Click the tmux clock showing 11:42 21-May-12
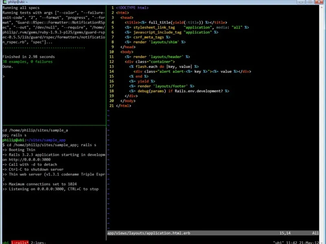Screen dimensions: 326x244 click(302, 242)
